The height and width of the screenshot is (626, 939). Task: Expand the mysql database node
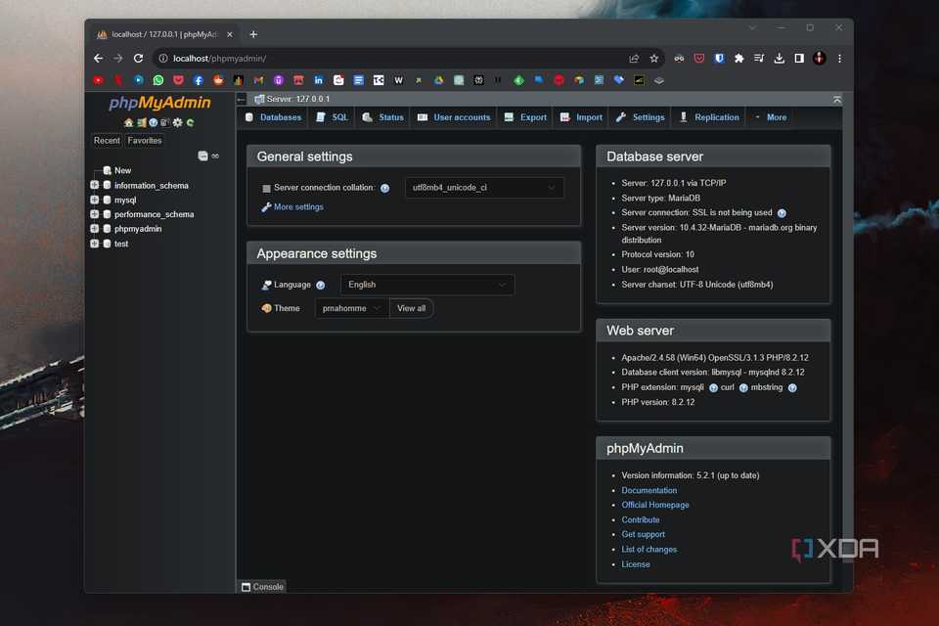[x=95, y=200]
